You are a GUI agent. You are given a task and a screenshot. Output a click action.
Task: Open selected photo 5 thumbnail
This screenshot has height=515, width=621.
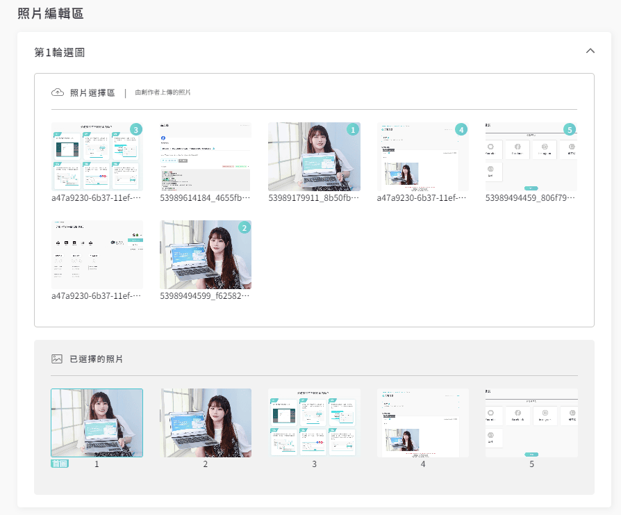tap(531, 421)
